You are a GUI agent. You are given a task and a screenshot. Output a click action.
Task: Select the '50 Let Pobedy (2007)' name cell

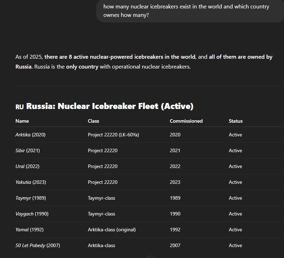coord(38,245)
